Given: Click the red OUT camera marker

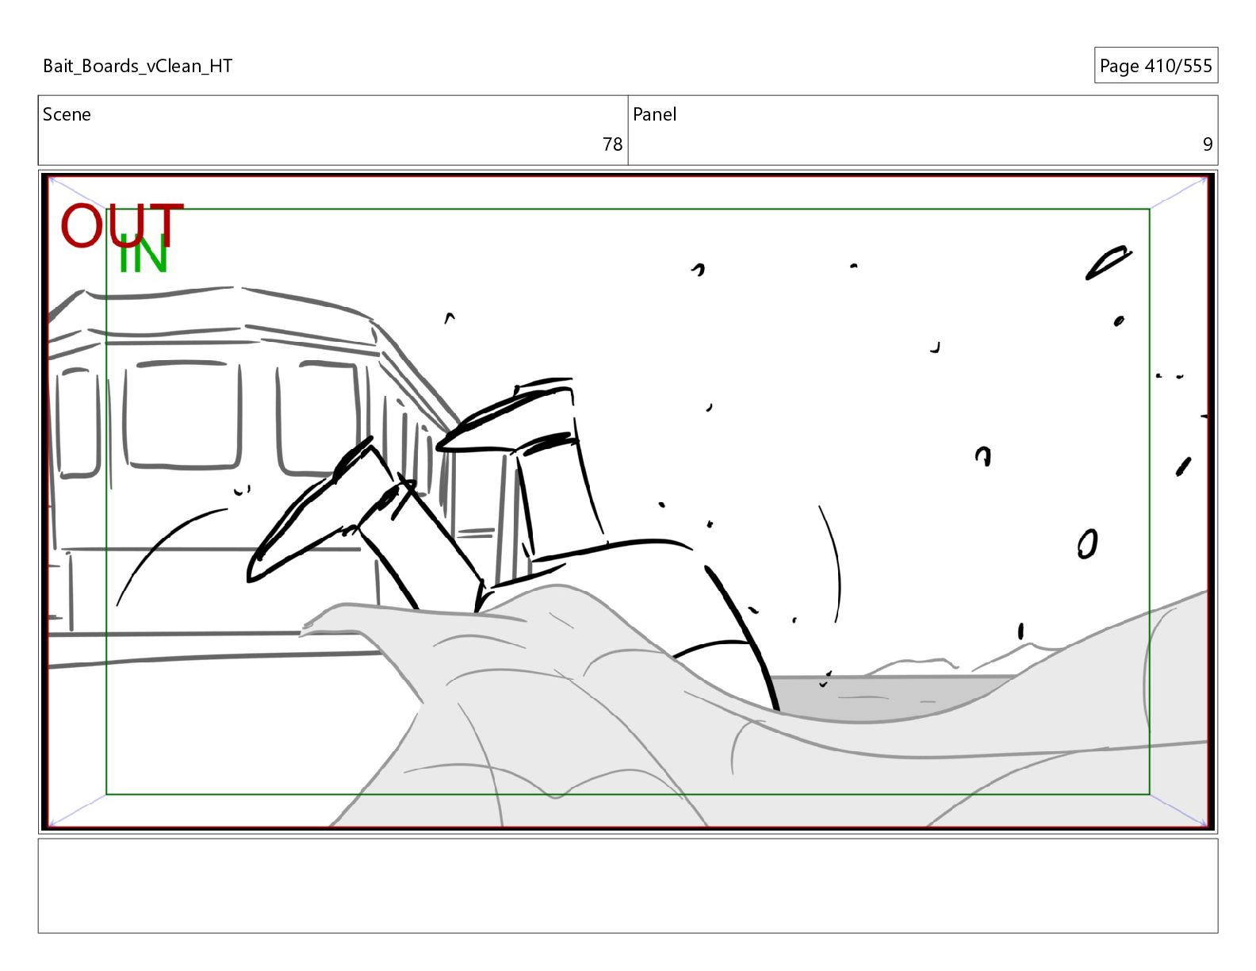Looking at the screenshot, I should pyautogui.click(x=122, y=225).
